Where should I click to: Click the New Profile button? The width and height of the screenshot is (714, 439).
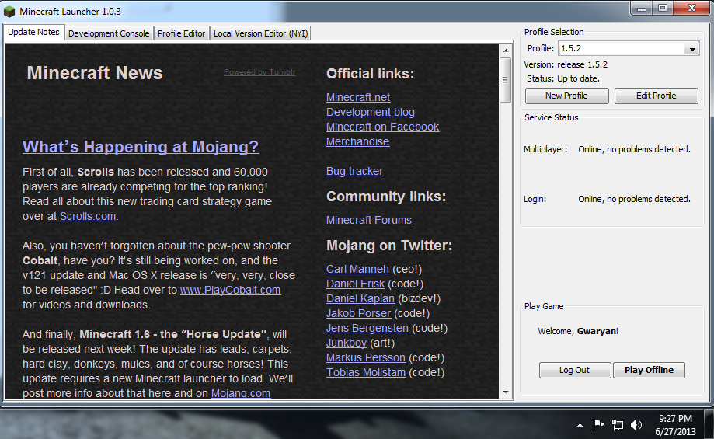tap(566, 96)
